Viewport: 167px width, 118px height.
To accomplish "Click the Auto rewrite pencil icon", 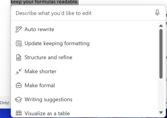I will tap(19, 29).
